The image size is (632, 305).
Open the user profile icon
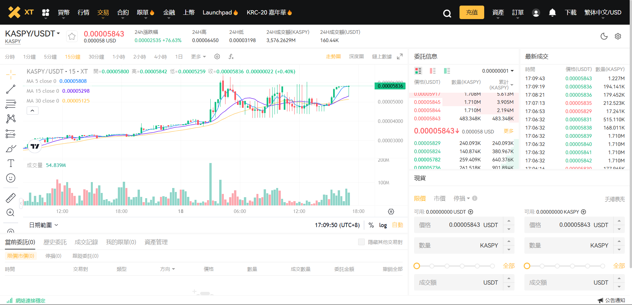click(x=536, y=13)
